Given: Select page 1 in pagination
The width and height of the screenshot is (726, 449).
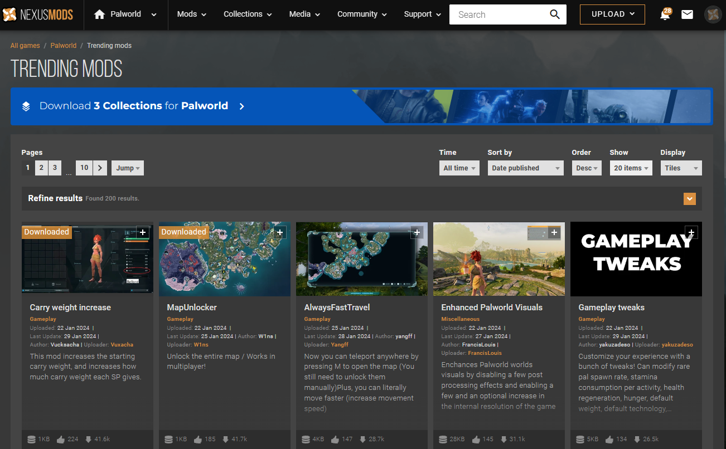Looking at the screenshot, I should [28, 168].
